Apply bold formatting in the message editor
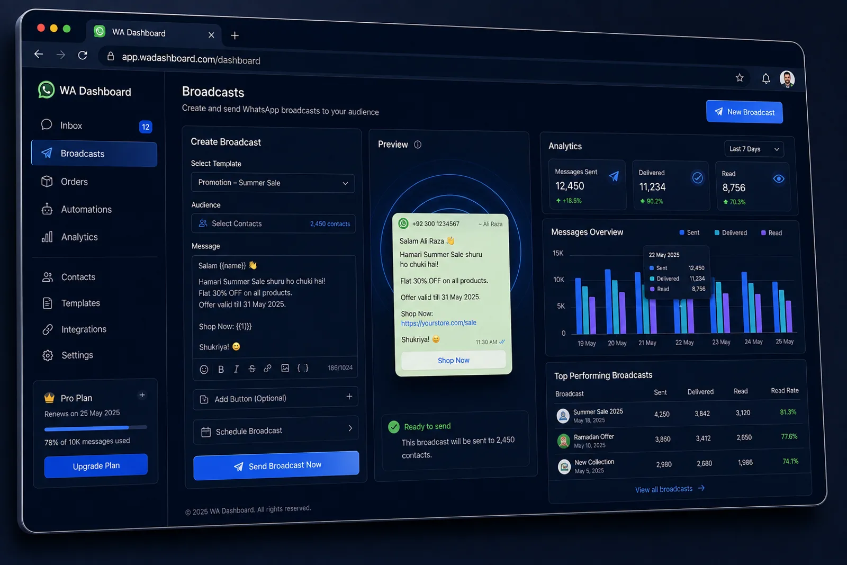The height and width of the screenshot is (565, 847). click(x=221, y=370)
